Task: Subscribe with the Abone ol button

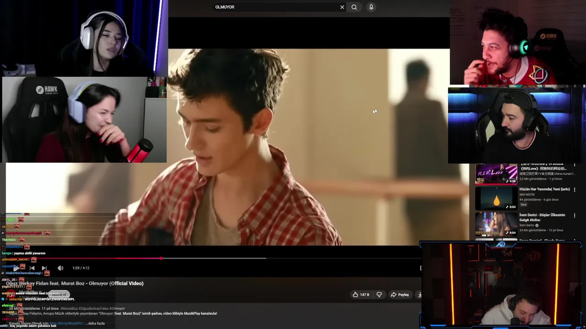Action: 58,294
